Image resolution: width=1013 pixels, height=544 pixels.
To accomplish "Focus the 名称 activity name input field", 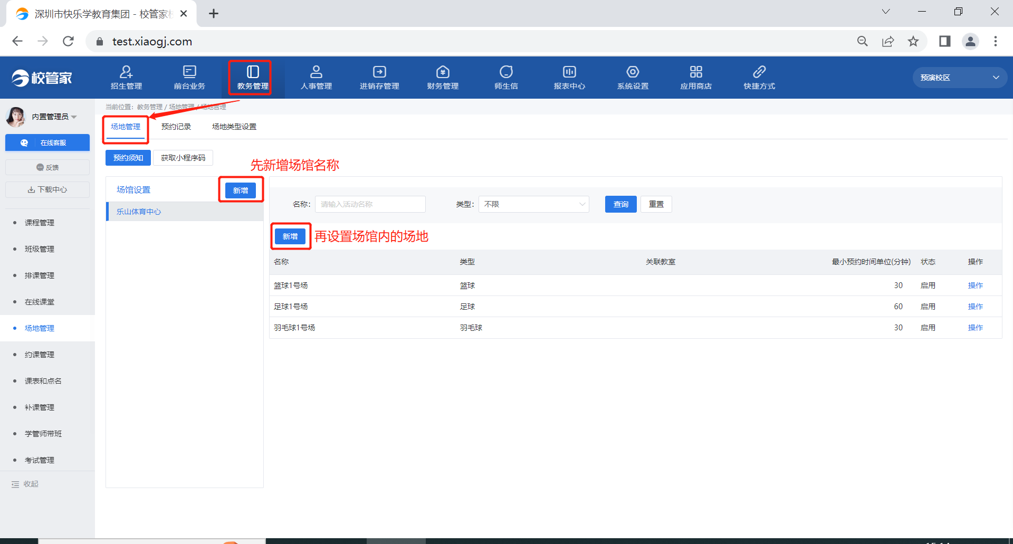I will (x=370, y=204).
